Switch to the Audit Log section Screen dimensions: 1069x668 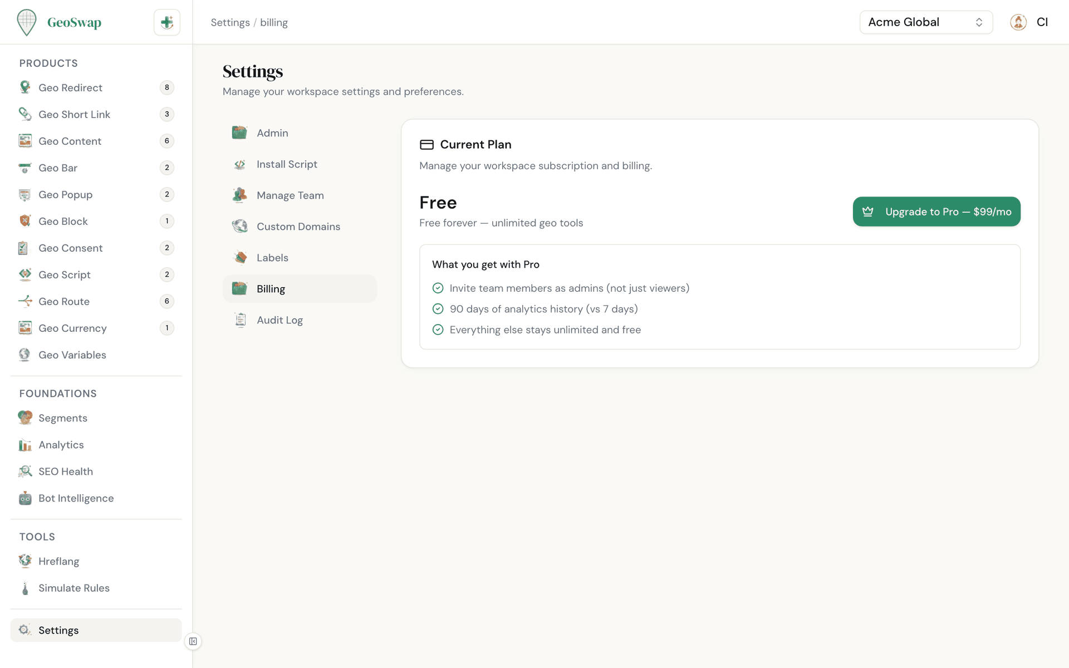279,320
